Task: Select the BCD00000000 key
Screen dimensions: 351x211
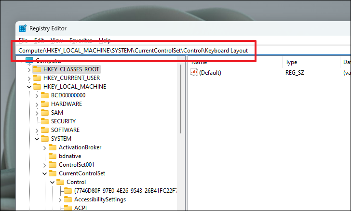Action: [x=68, y=95]
